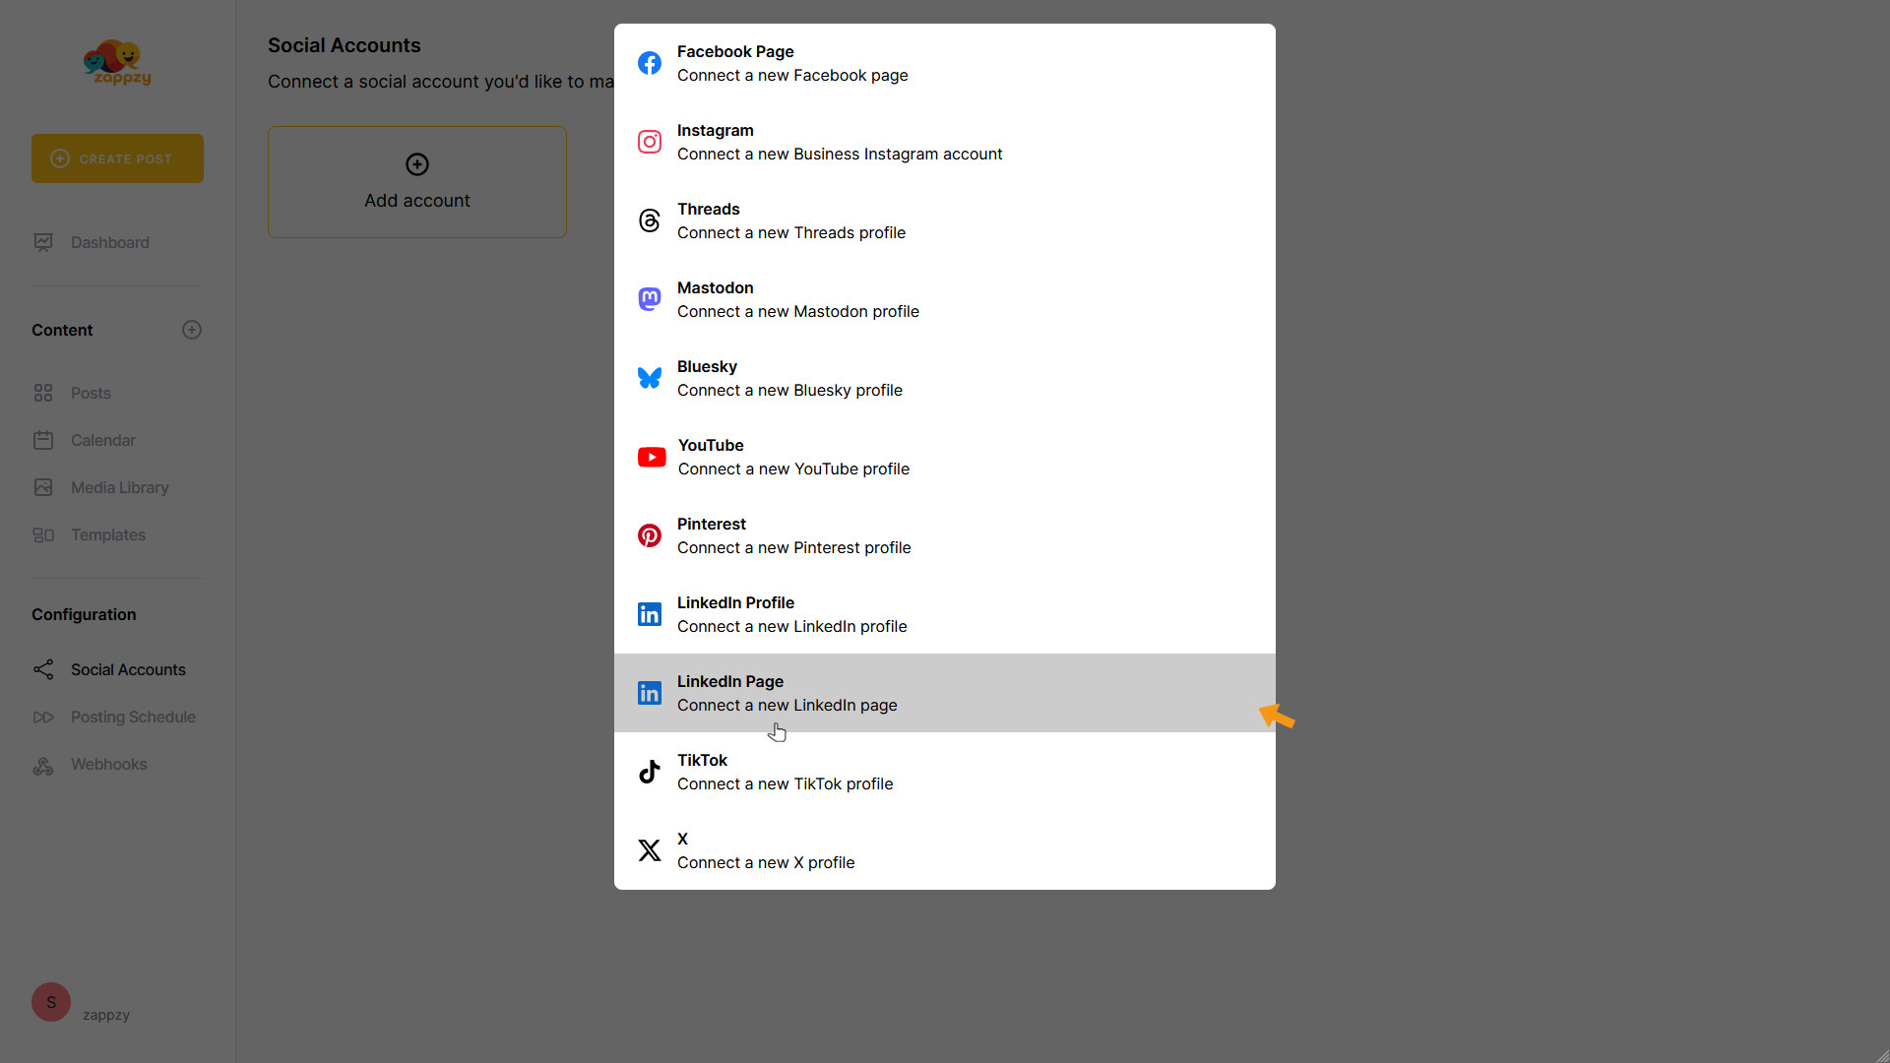Click the Templates layout icon
The height and width of the screenshot is (1063, 1890).
[x=43, y=534]
